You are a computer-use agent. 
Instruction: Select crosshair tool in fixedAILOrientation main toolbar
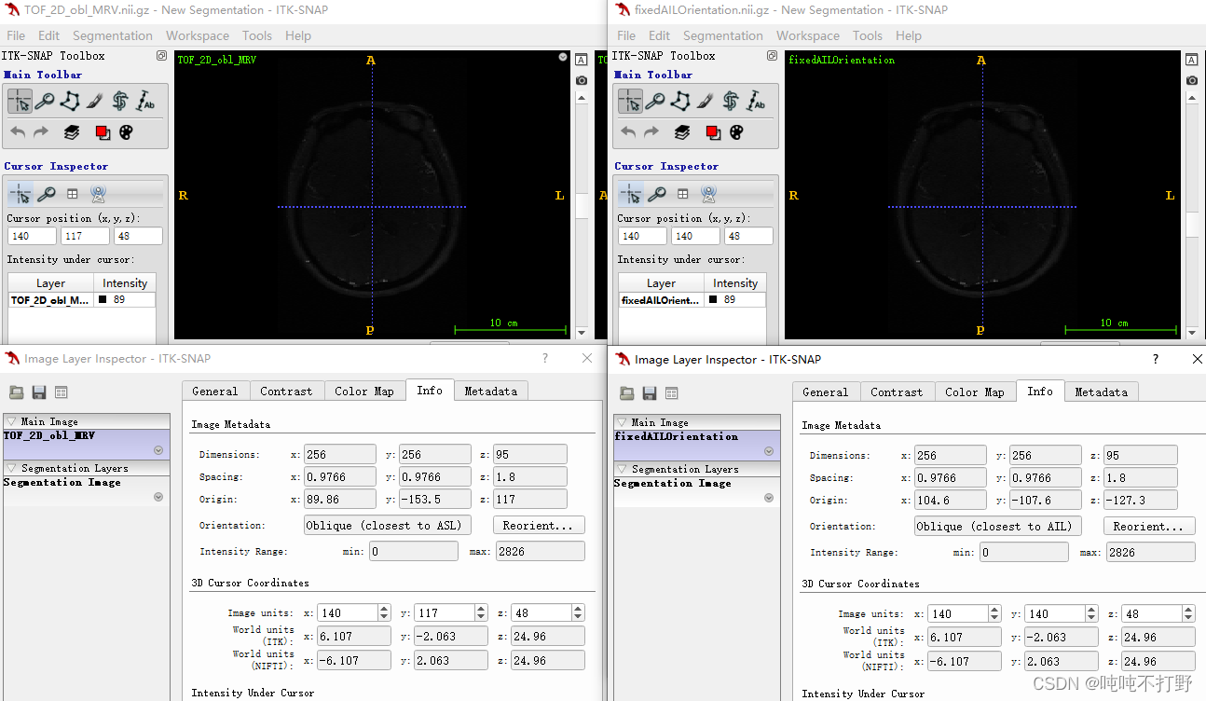point(630,102)
